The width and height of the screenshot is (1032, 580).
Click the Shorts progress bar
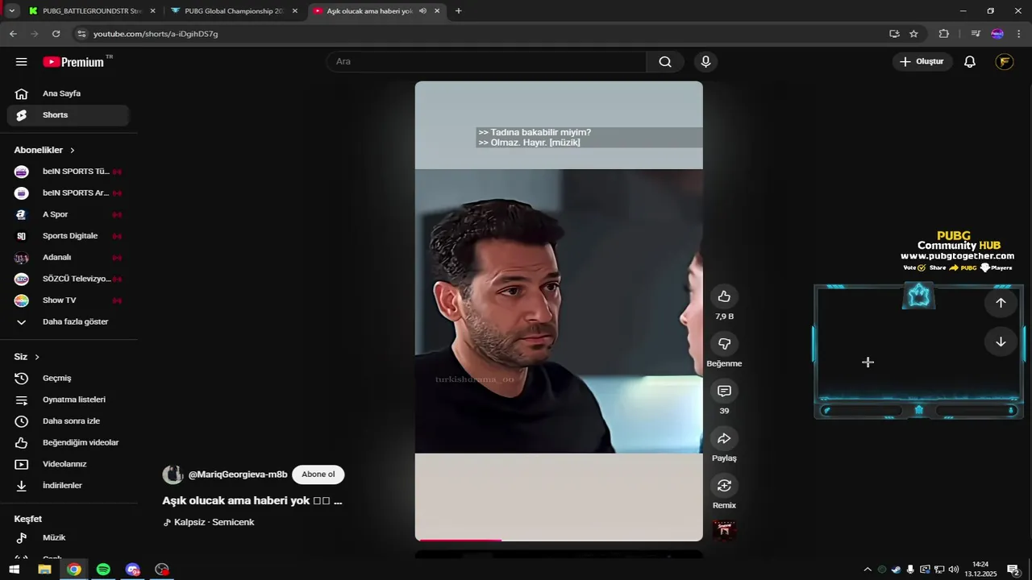click(559, 540)
